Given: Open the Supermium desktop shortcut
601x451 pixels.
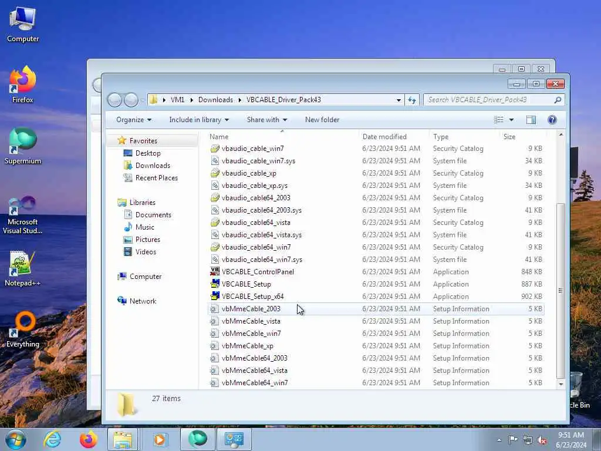Looking at the screenshot, I should tap(23, 146).
